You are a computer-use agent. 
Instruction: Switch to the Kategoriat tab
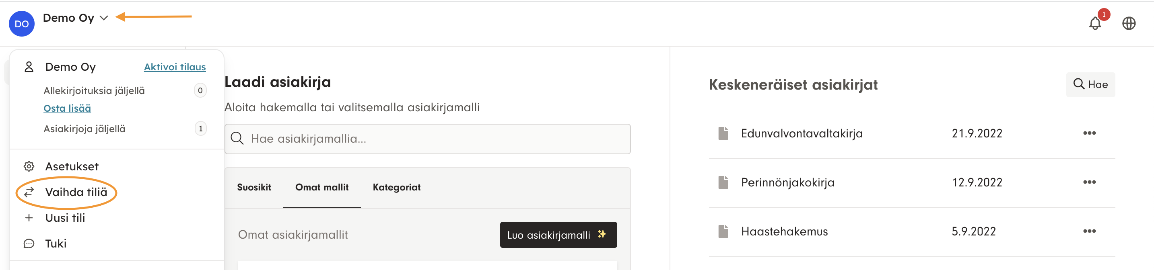[396, 187]
